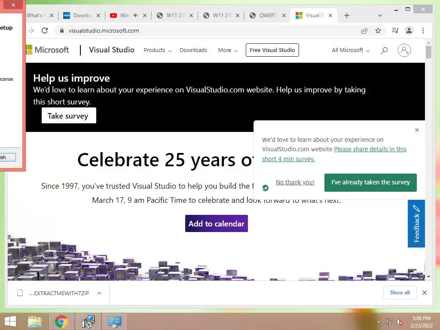Click the Finish button in setup window

8,157
